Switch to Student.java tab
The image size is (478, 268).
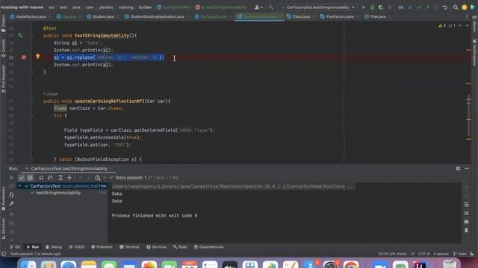[101, 16]
